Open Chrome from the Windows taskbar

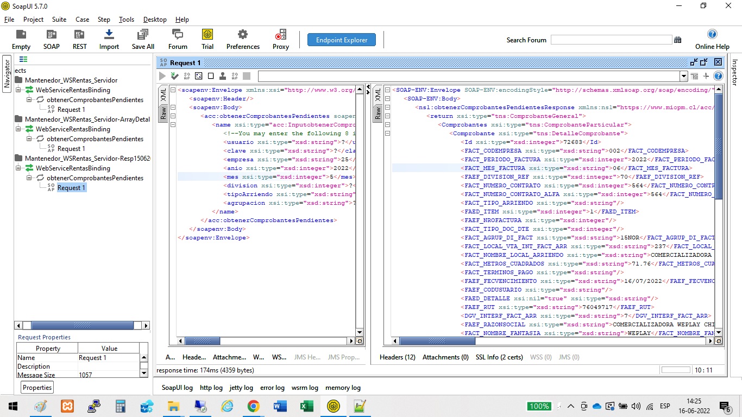[253, 406]
